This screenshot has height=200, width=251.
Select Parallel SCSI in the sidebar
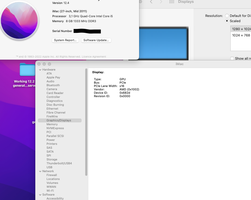pyautogui.click(x=55, y=136)
